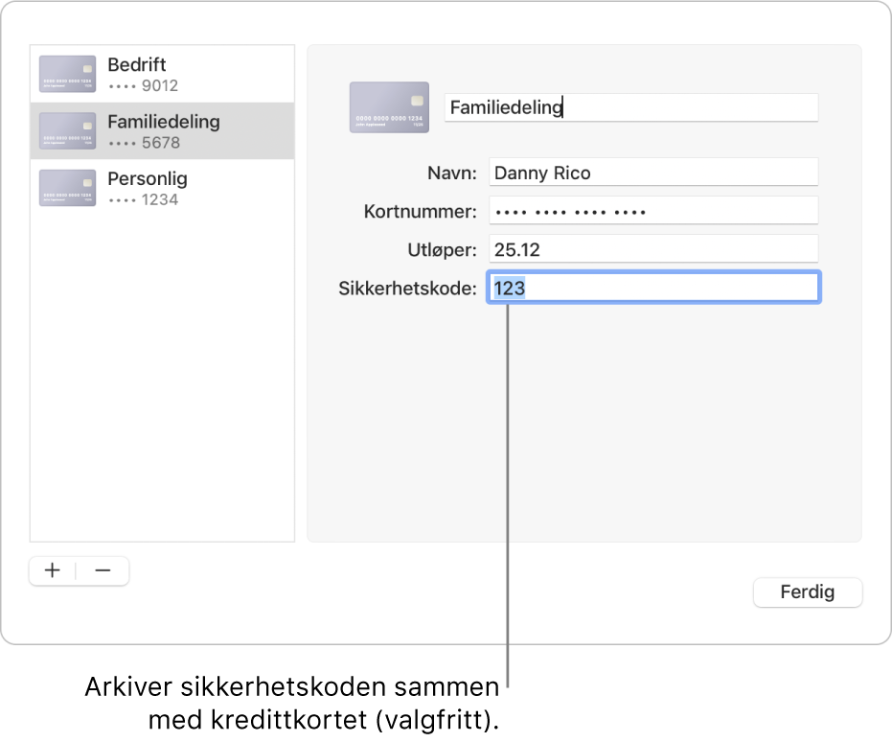Click the card number ending 5678
892x742 pixels.
coord(144,143)
